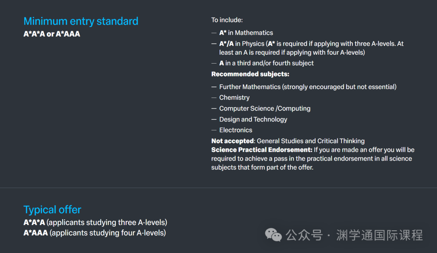Click the "Electronics" list item
The image size is (437, 253).
click(x=235, y=130)
